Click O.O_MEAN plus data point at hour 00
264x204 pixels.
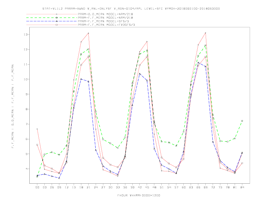(x=37, y=129)
